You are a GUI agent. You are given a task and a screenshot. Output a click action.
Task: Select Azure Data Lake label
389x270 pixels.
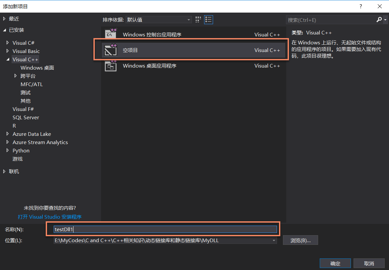[32, 134]
